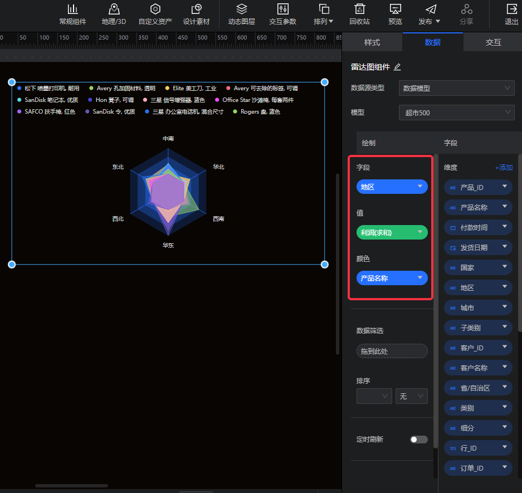Open the 设计素材 materials icon
522x493 pixels.
coord(196,9)
